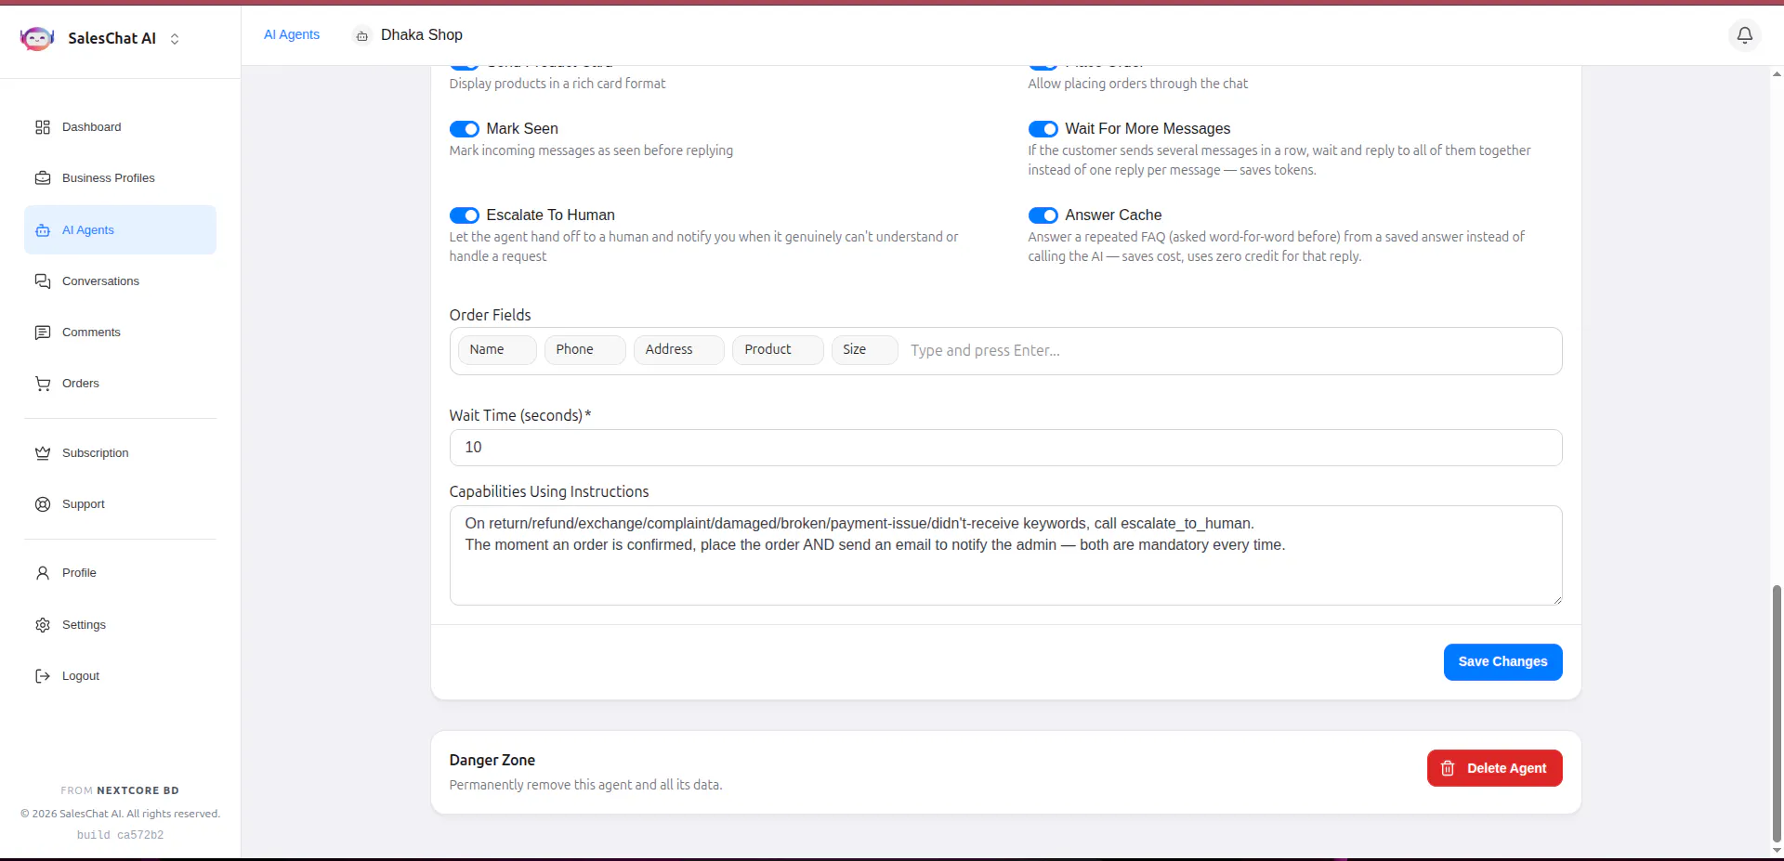
Task: Click the Orders shopping cart icon
Action: pyautogui.click(x=43, y=384)
